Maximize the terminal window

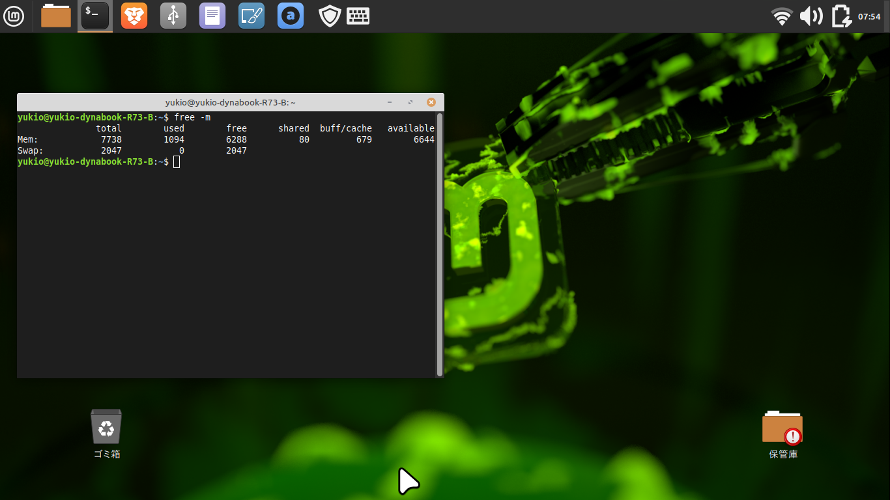[410, 102]
